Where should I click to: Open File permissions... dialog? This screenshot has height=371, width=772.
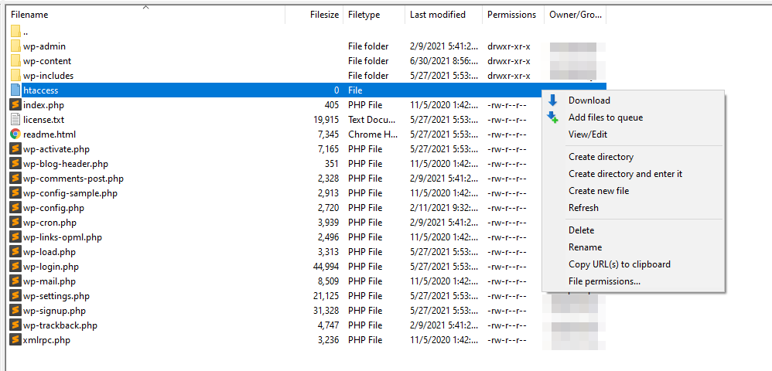(x=604, y=281)
